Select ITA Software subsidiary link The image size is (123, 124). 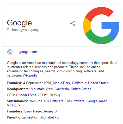coord(75,101)
